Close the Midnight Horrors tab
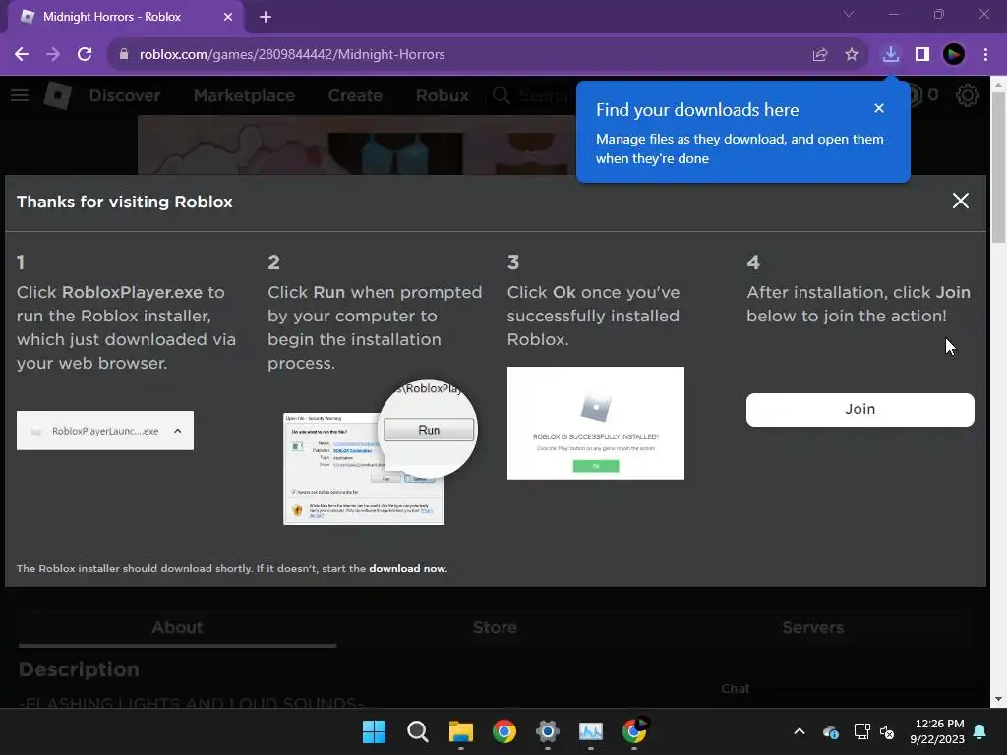 coord(228,18)
